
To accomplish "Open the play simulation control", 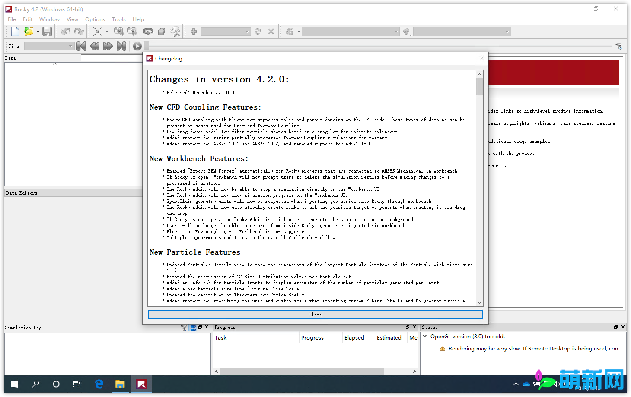I will pos(137,46).
